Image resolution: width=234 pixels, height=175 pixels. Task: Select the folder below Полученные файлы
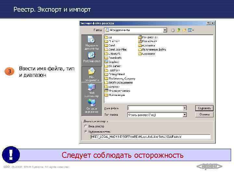[x=147, y=54]
